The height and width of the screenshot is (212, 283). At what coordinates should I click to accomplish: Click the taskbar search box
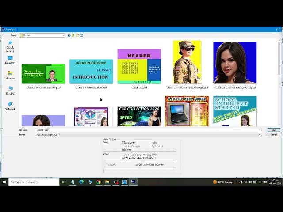[34, 182]
